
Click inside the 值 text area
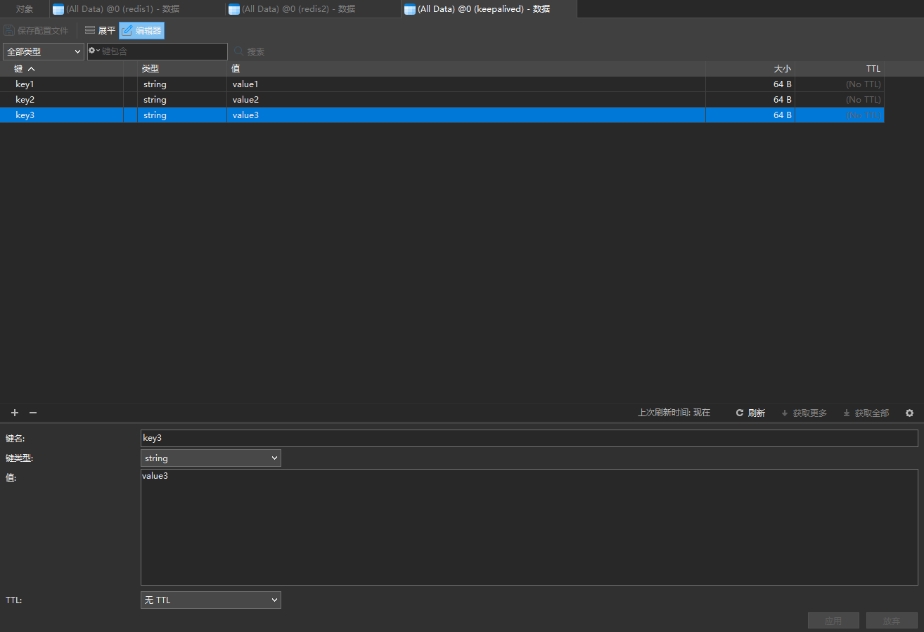(529, 527)
